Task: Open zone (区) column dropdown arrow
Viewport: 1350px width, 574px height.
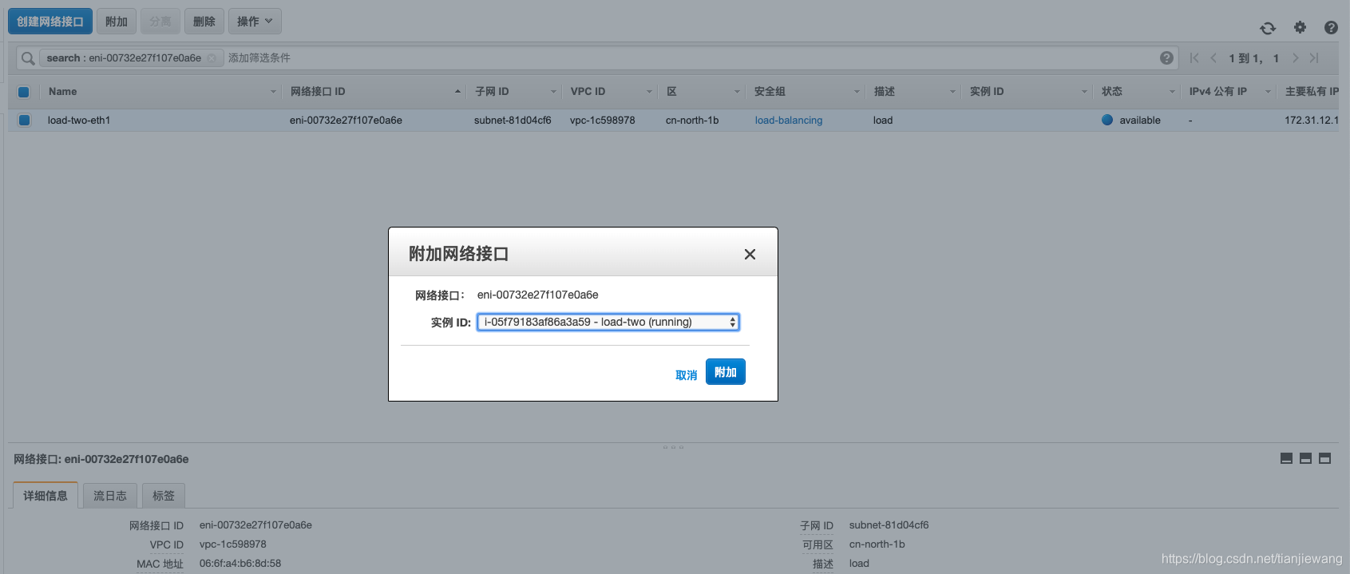Action: tap(737, 92)
